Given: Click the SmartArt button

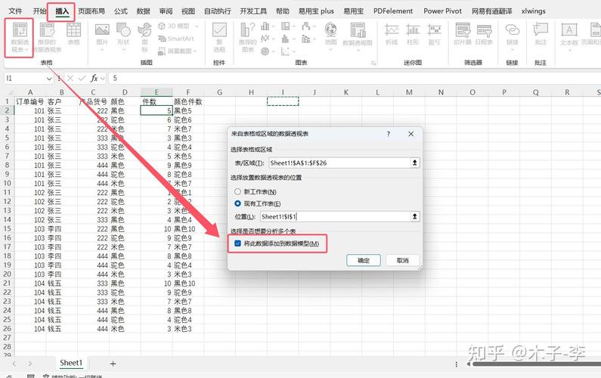Looking at the screenshot, I should tap(176, 39).
